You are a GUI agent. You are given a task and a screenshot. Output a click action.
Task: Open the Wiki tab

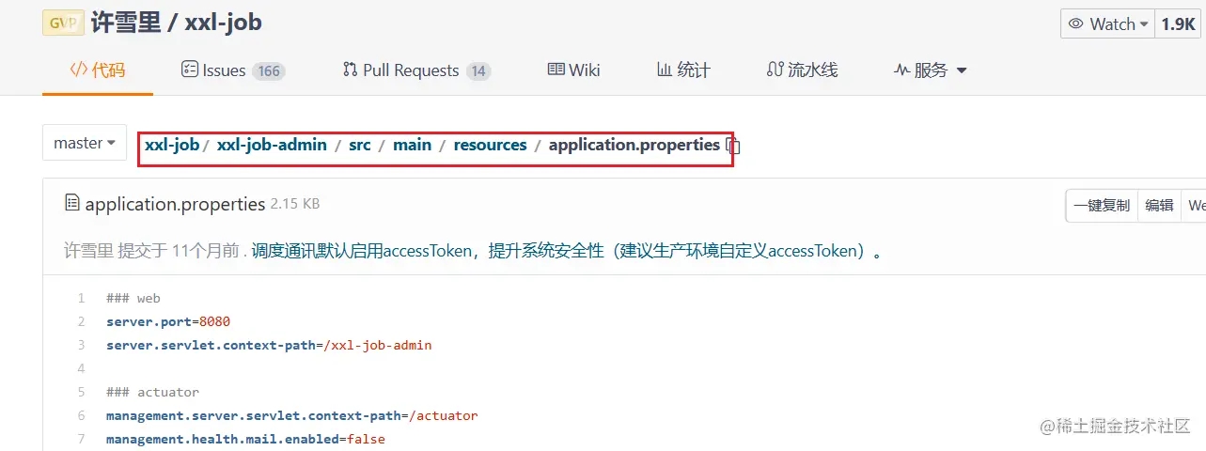pyautogui.click(x=573, y=70)
